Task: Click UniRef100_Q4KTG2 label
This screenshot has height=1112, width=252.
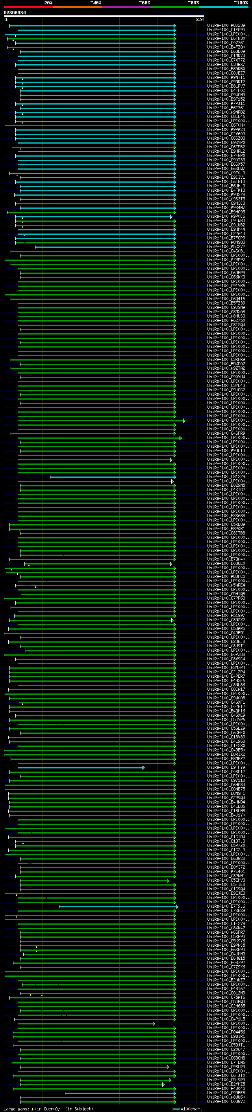Action: click(x=226, y=490)
